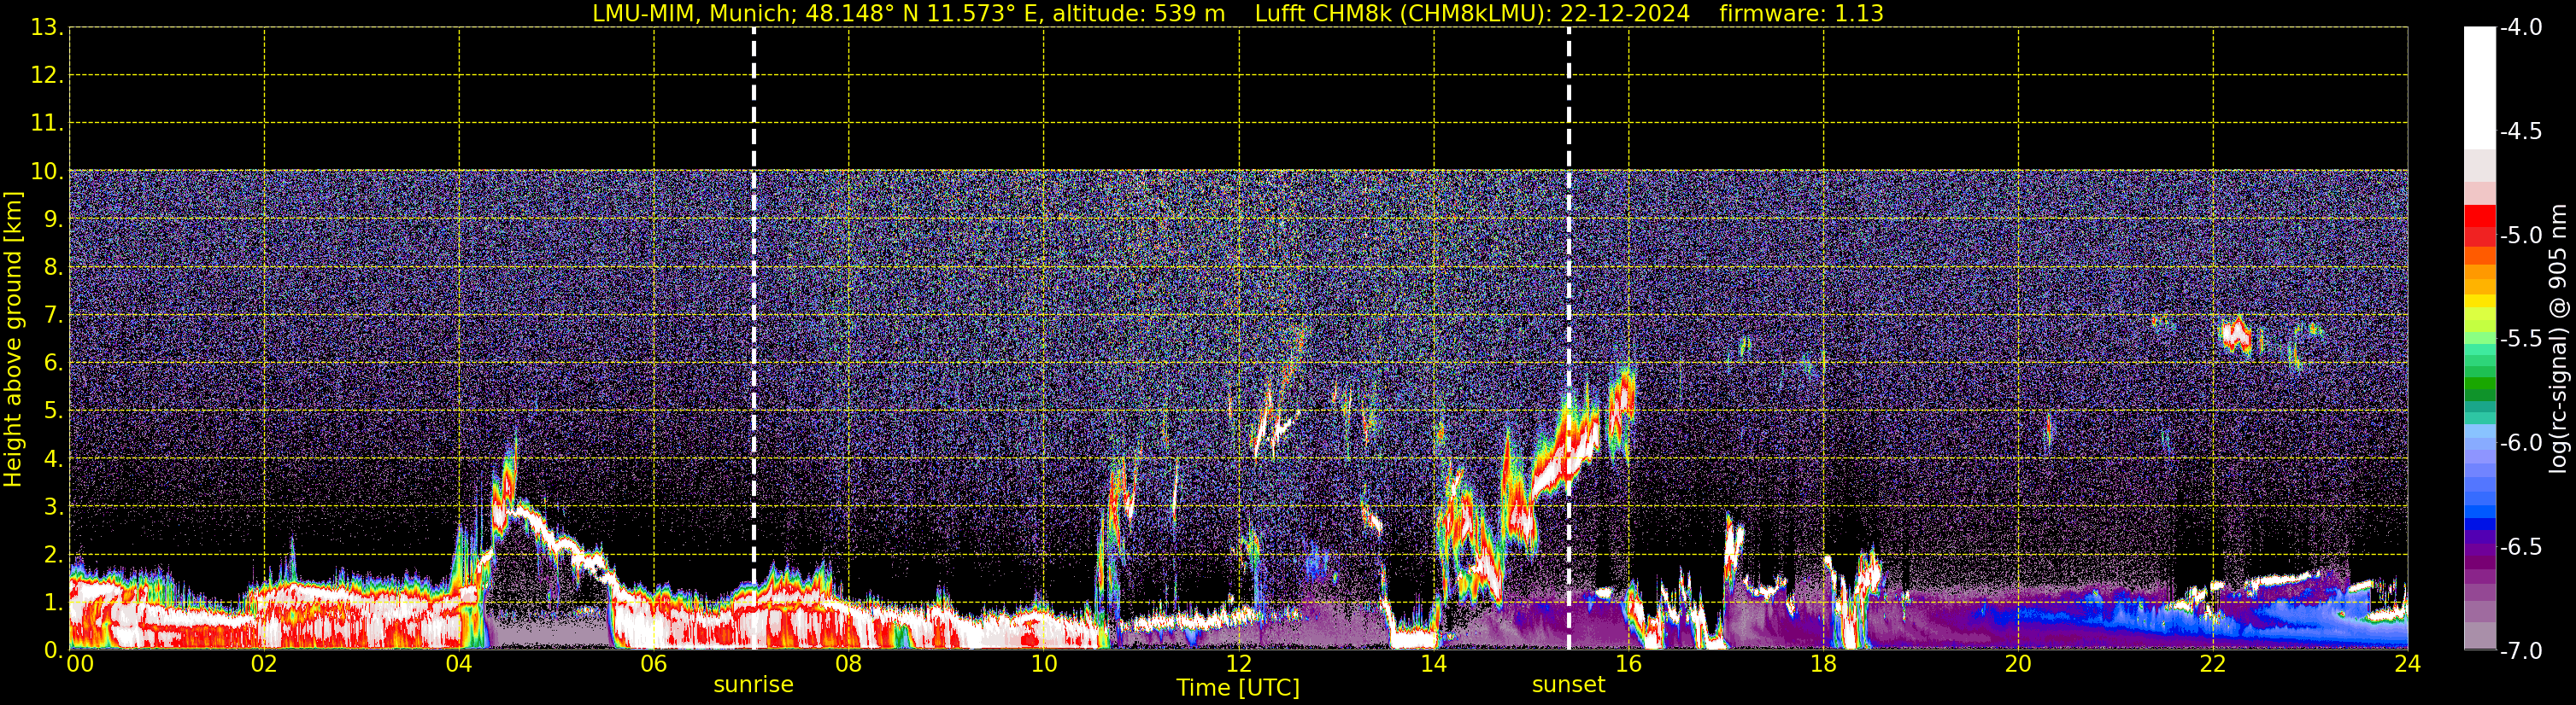Screen dimensions: 2576x705
Task: Click the white dashed sunset marker line
Action: tap(1568, 340)
